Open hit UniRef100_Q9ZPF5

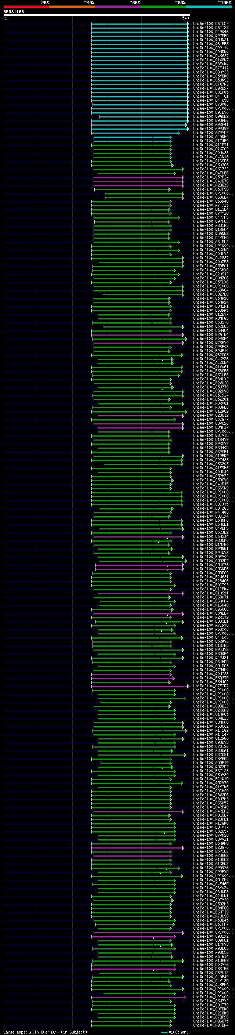tap(211, 36)
